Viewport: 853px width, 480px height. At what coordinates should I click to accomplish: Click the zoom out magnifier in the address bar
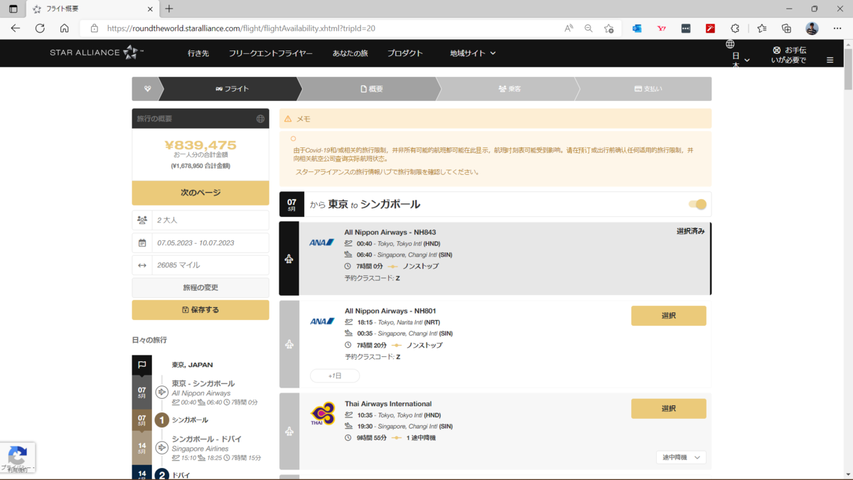(x=589, y=28)
